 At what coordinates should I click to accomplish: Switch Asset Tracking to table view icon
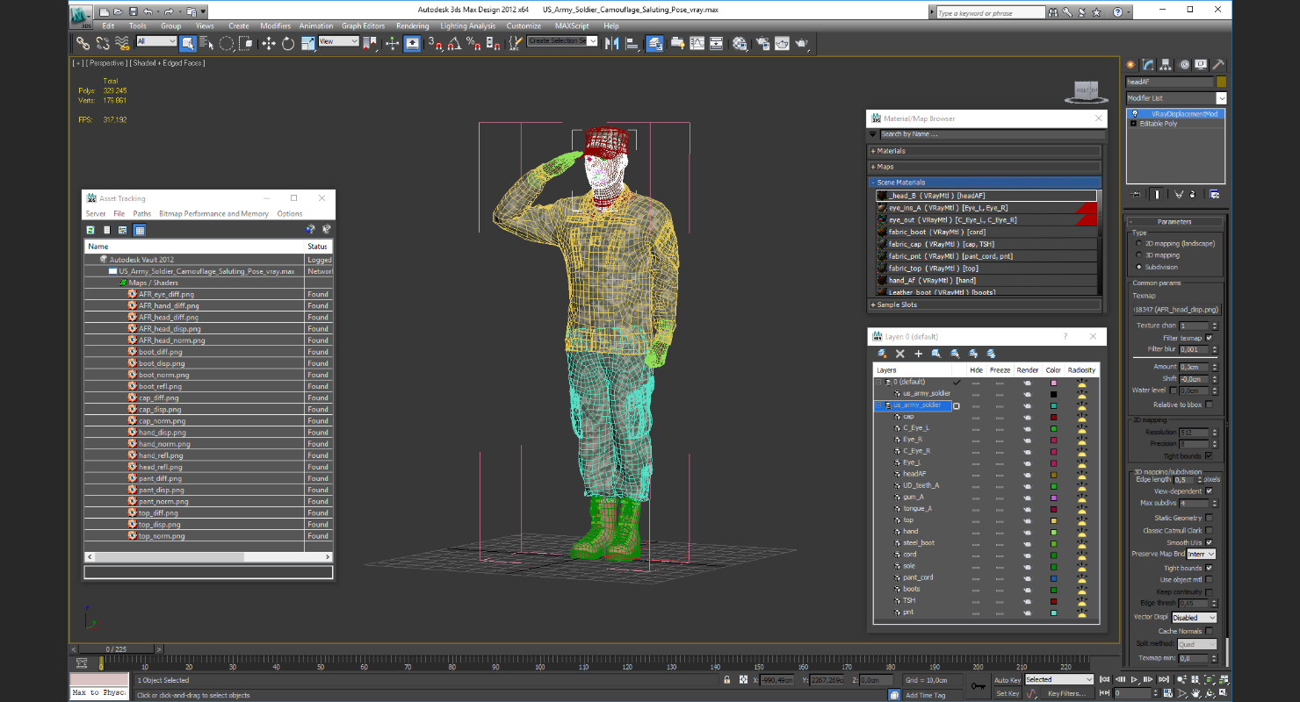140,230
